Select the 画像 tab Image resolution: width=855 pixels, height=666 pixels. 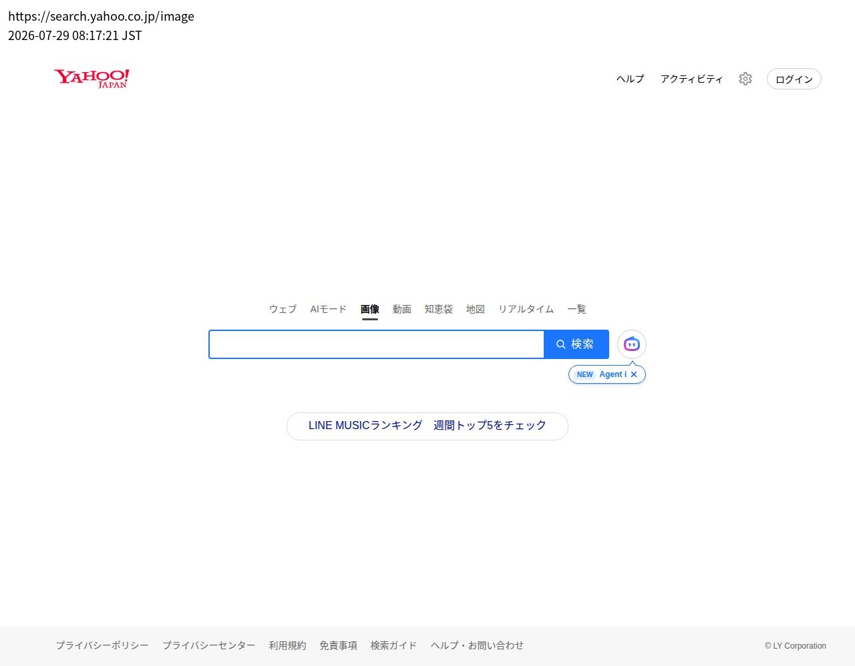[x=370, y=309]
